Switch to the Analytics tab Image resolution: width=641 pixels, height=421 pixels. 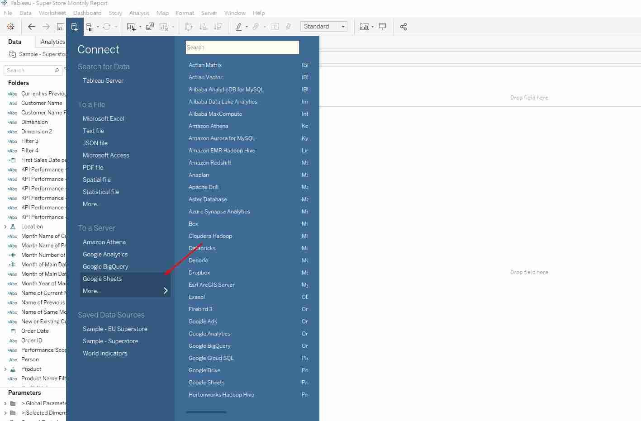(52, 42)
